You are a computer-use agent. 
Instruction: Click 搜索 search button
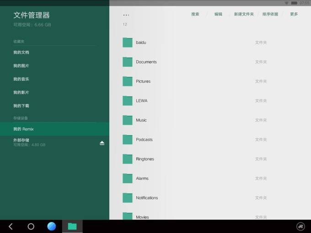(x=195, y=14)
